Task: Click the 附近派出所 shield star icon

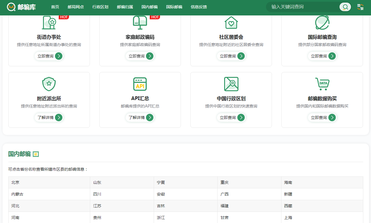Action: (x=49, y=84)
